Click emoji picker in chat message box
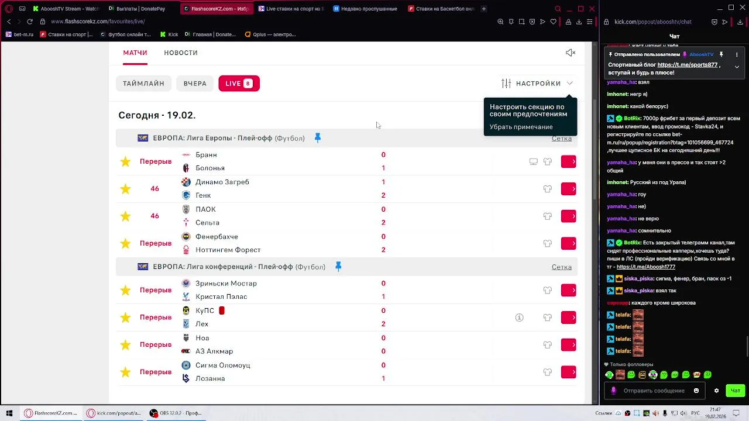 point(696,391)
